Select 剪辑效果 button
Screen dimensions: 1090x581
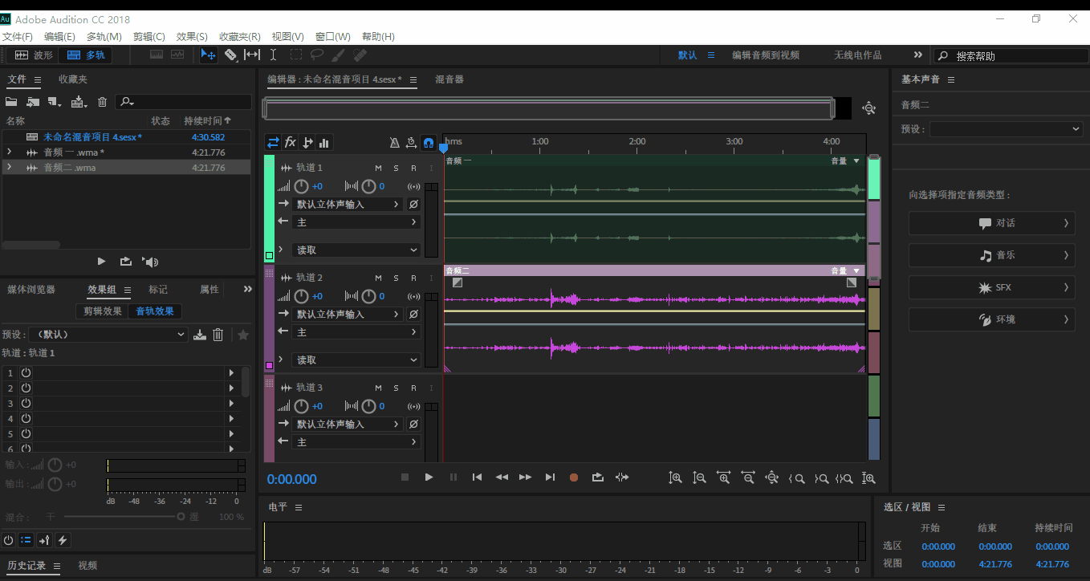(x=103, y=311)
